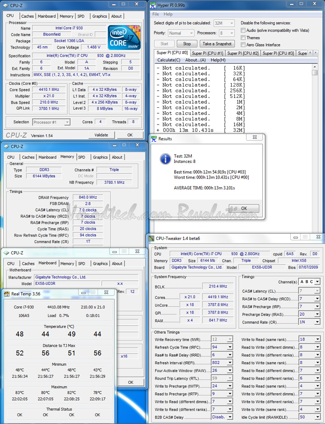Click the CPU-Z Memory window title icon
Screen dimensions: 325x424
pyautogui.click(x=6, y=146)
